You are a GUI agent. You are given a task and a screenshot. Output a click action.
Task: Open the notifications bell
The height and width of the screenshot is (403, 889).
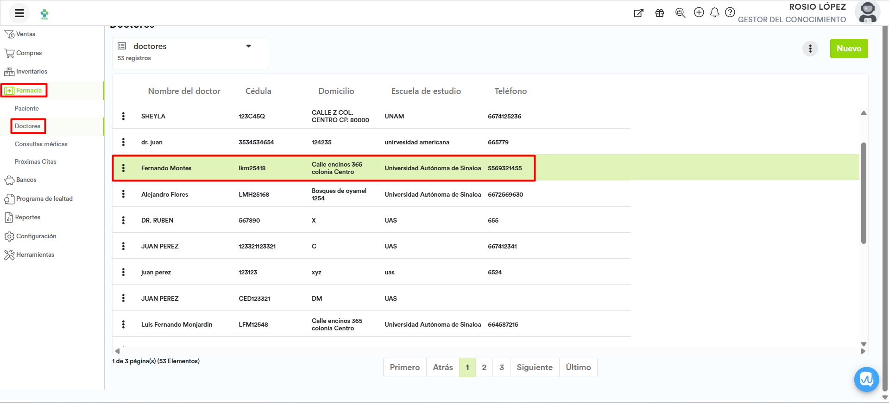click(714, 12)
